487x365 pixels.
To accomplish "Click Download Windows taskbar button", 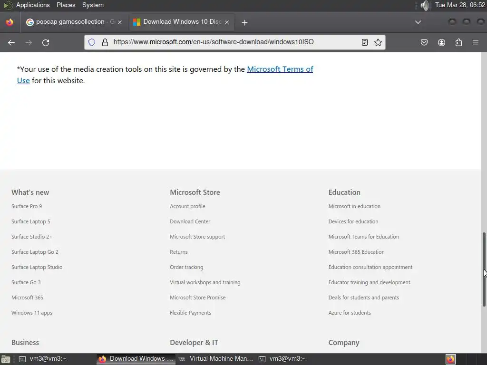I will tap(136, 359).
